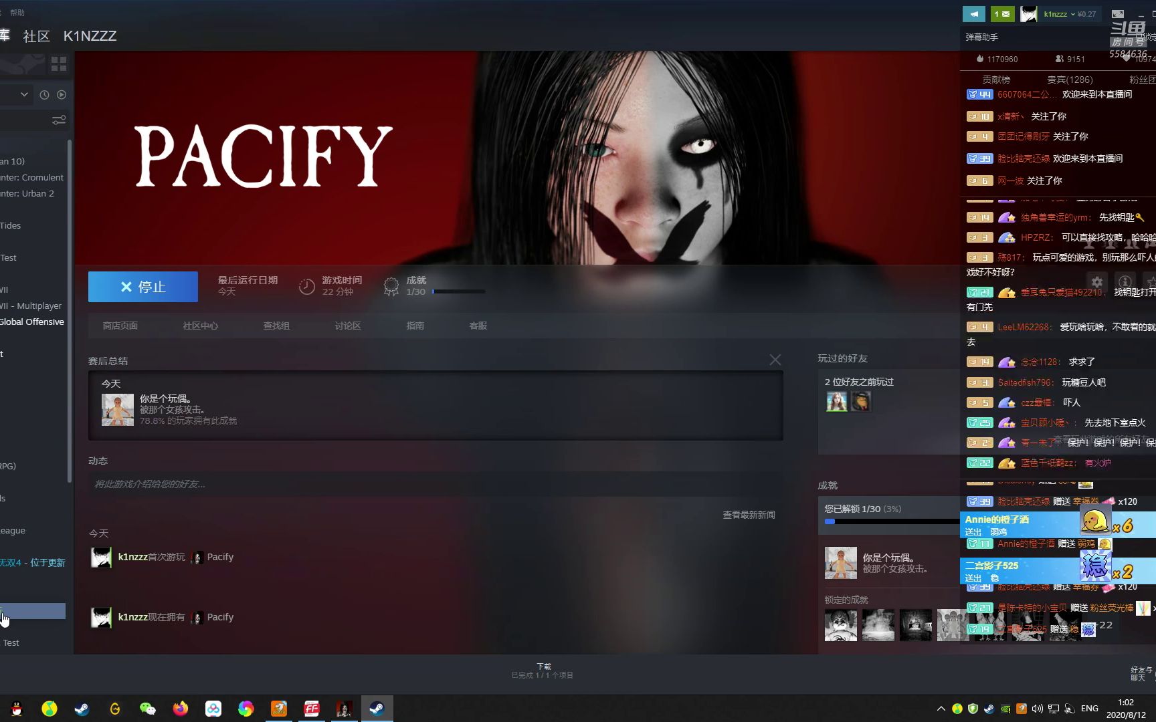The height and width of the screenshot is (722, 1156).
Task: Open the Douyu streaming app icon in taskbar
Action: click(x=279, y=709)
